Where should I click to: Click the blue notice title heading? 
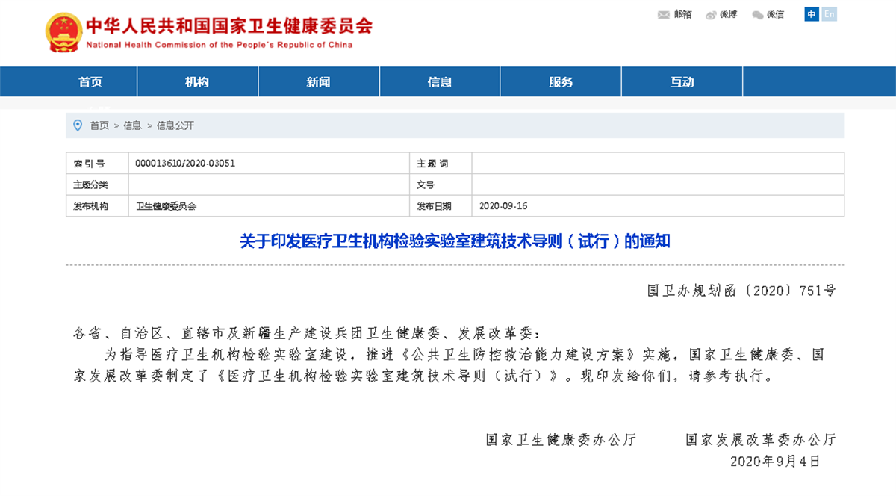(x=455, y=241)
